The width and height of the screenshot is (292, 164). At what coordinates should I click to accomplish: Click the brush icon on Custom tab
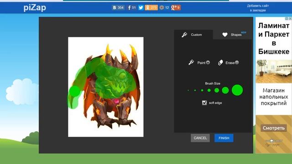coord(184,35)
